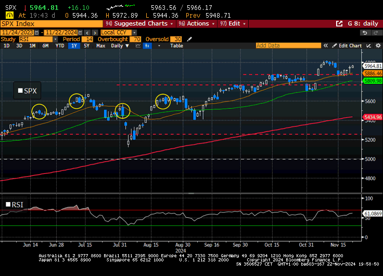
Task: Click the yellow gauge icon beside At
Action: coord(9,16)
